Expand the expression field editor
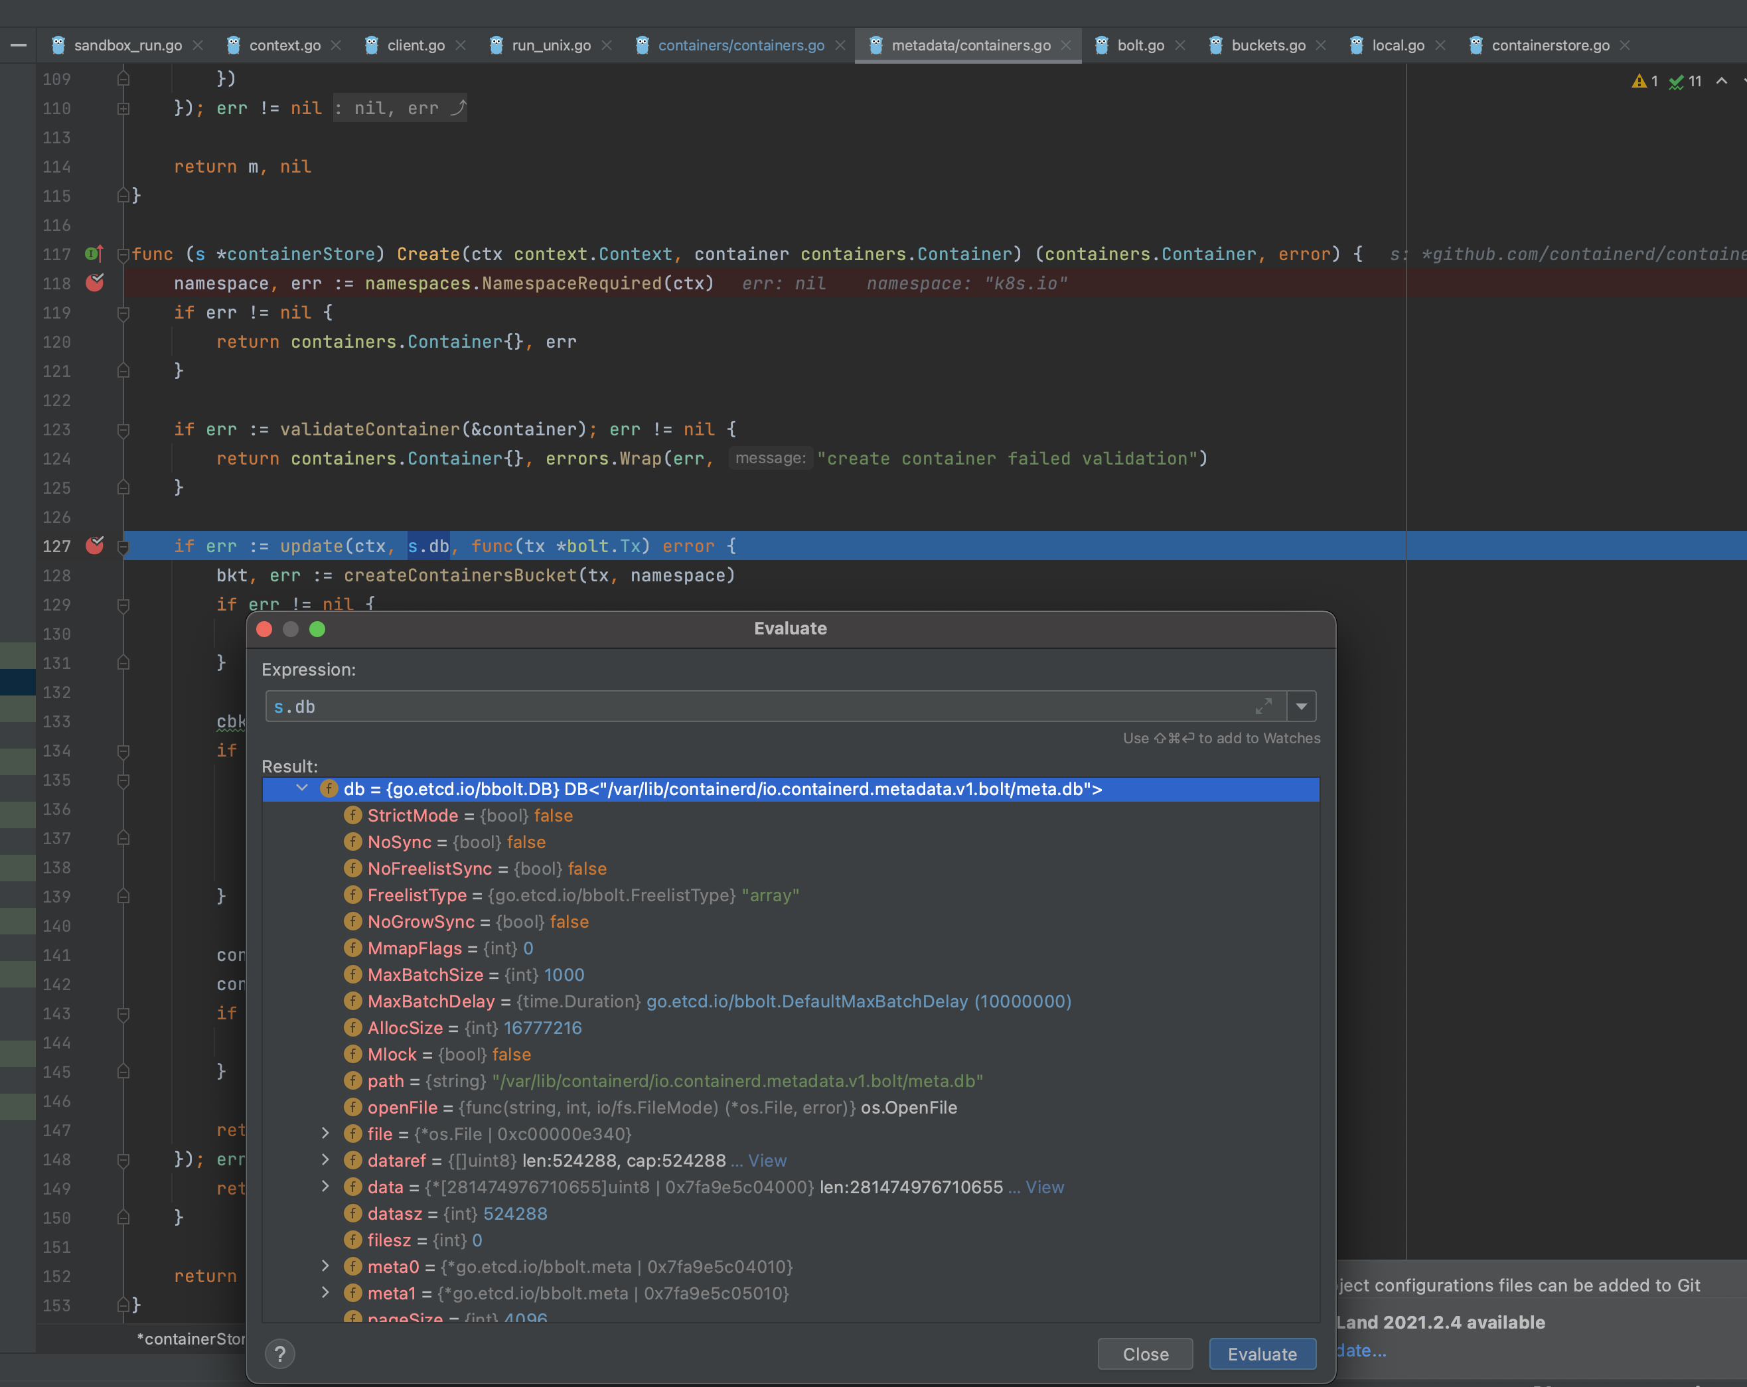The image size is (1747, 1387). point(1263,707)
